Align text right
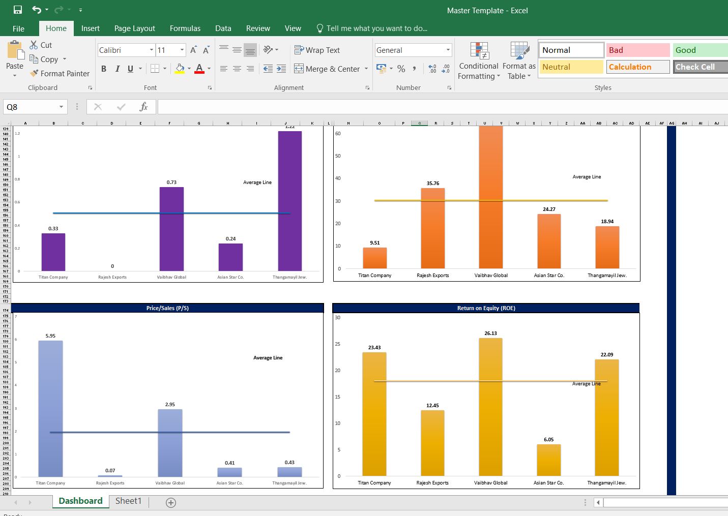The height and width of the screenshot is (516, 728). point(250,69)
